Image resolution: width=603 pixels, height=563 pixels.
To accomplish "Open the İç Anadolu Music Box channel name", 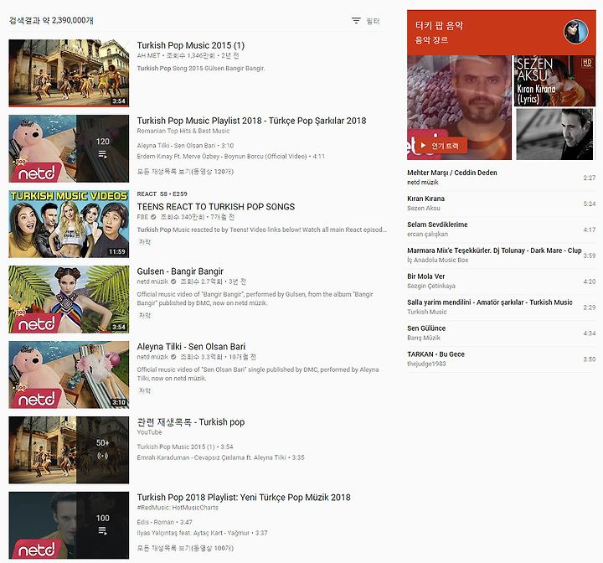I will pyautogui.click(x=438, y=261).
